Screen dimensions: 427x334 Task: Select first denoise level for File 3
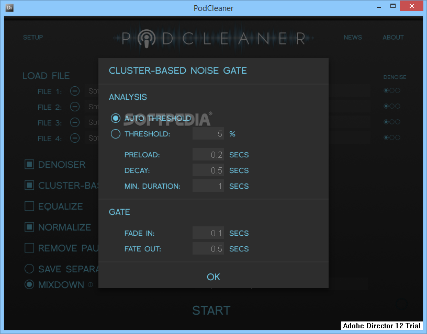click(x=386, y=122)
